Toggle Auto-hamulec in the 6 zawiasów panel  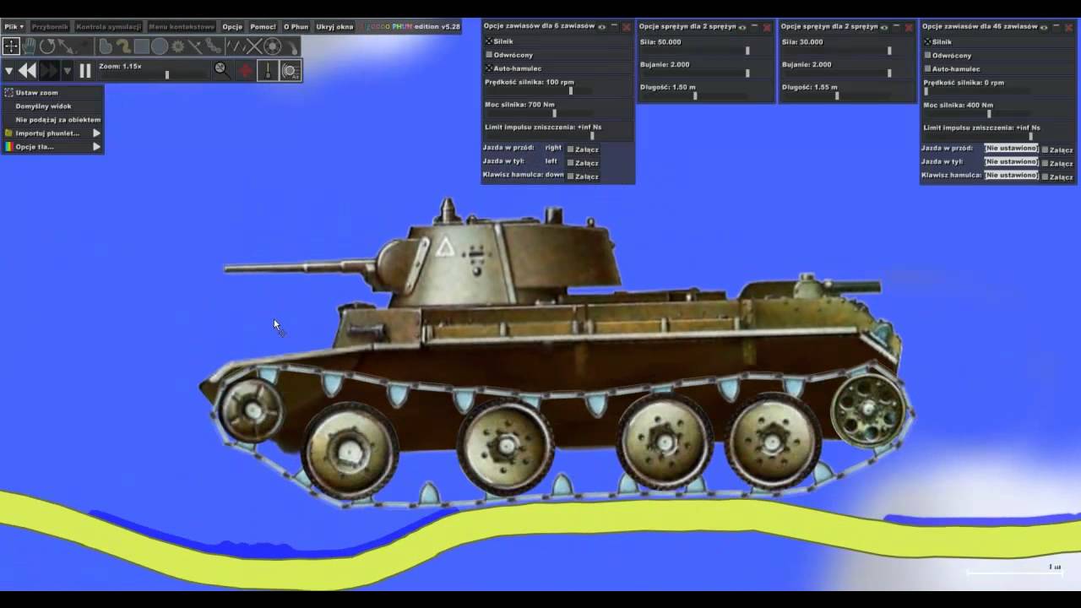(x=489, y=68)
